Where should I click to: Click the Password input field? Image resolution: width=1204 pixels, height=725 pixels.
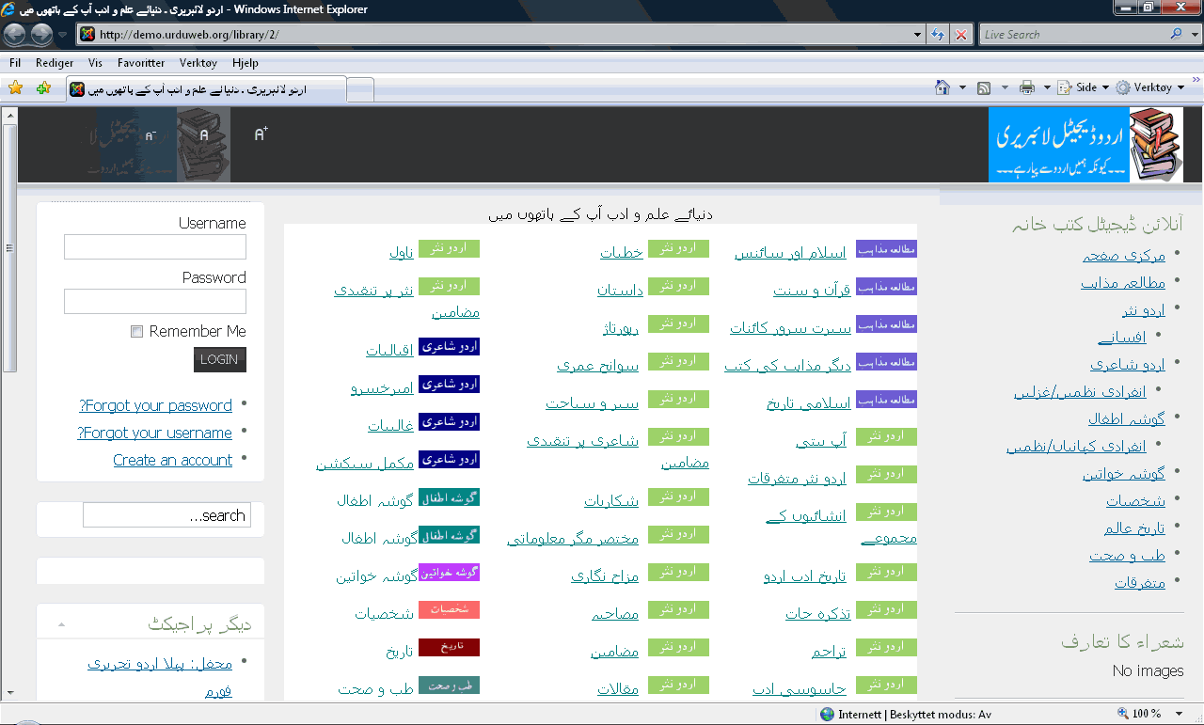click(155, 301)
